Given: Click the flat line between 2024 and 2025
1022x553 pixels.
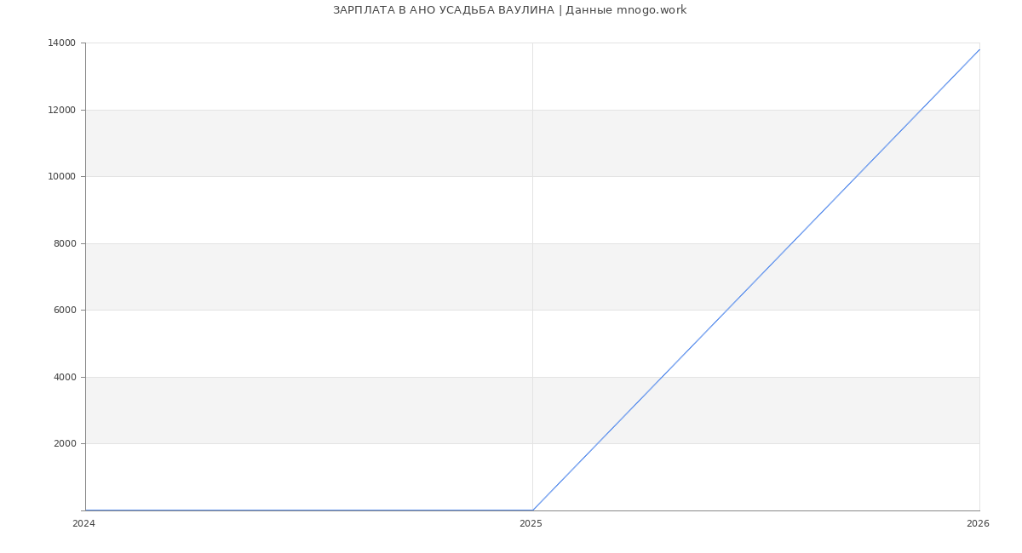Looking at the screenshot, I should tap(308, 510).
